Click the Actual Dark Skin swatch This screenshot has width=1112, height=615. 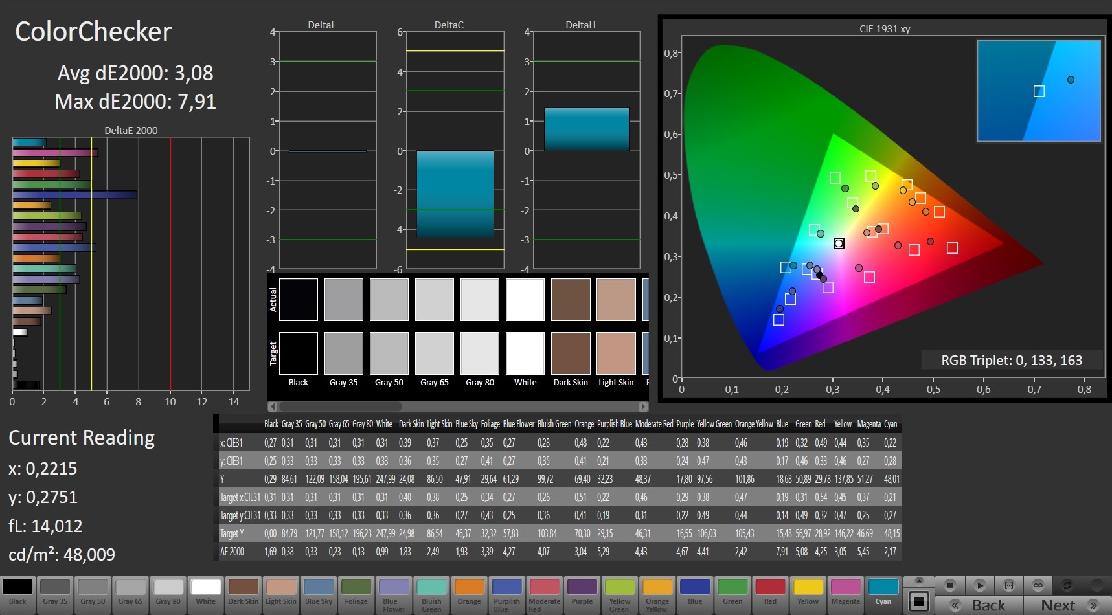[x=571, y=300]
